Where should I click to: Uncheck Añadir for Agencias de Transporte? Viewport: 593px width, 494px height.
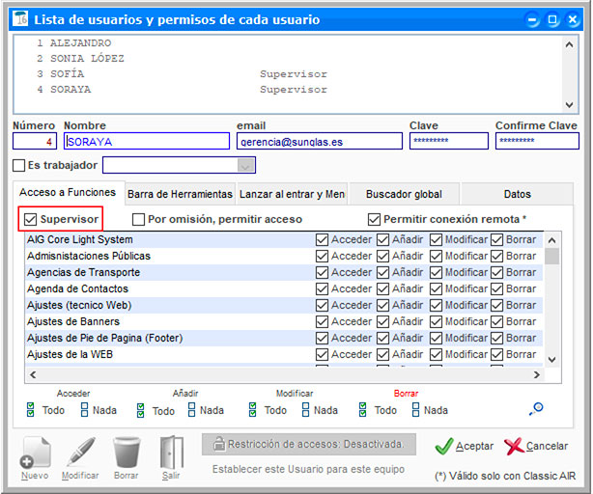tap(382, 272)
